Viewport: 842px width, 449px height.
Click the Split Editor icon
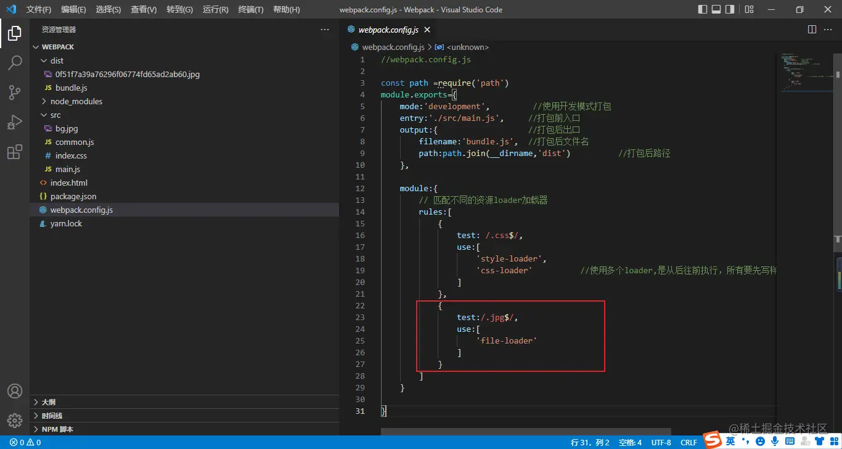pos(812,30)
